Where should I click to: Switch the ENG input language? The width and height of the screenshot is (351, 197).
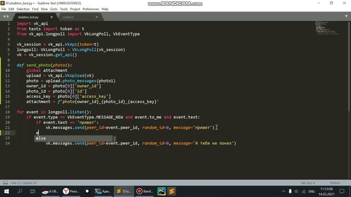(312, 192)
